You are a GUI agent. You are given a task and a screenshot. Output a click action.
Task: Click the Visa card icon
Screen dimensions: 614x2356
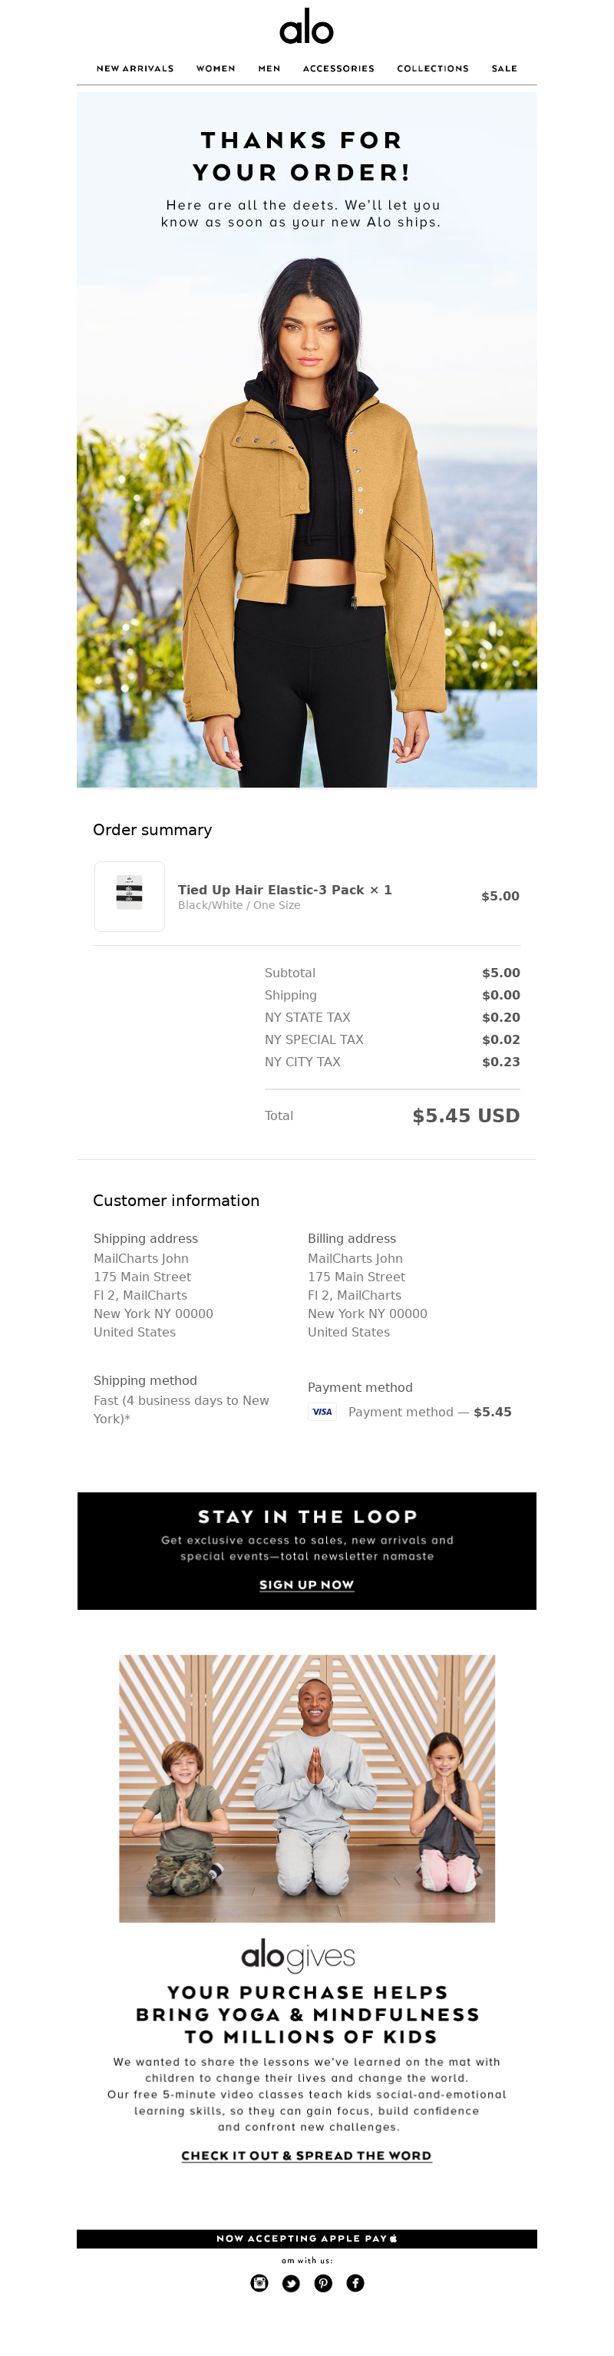[x=322, y=1411]
